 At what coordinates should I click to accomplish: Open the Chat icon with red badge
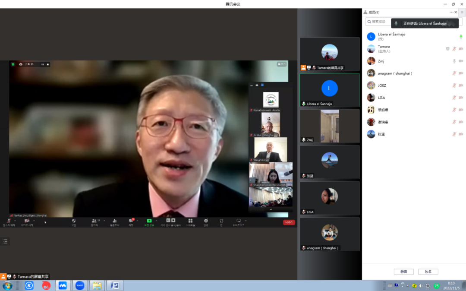(131, 221)
